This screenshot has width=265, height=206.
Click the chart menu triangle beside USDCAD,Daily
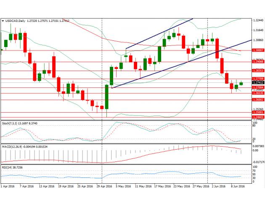(x=3, y=21)
